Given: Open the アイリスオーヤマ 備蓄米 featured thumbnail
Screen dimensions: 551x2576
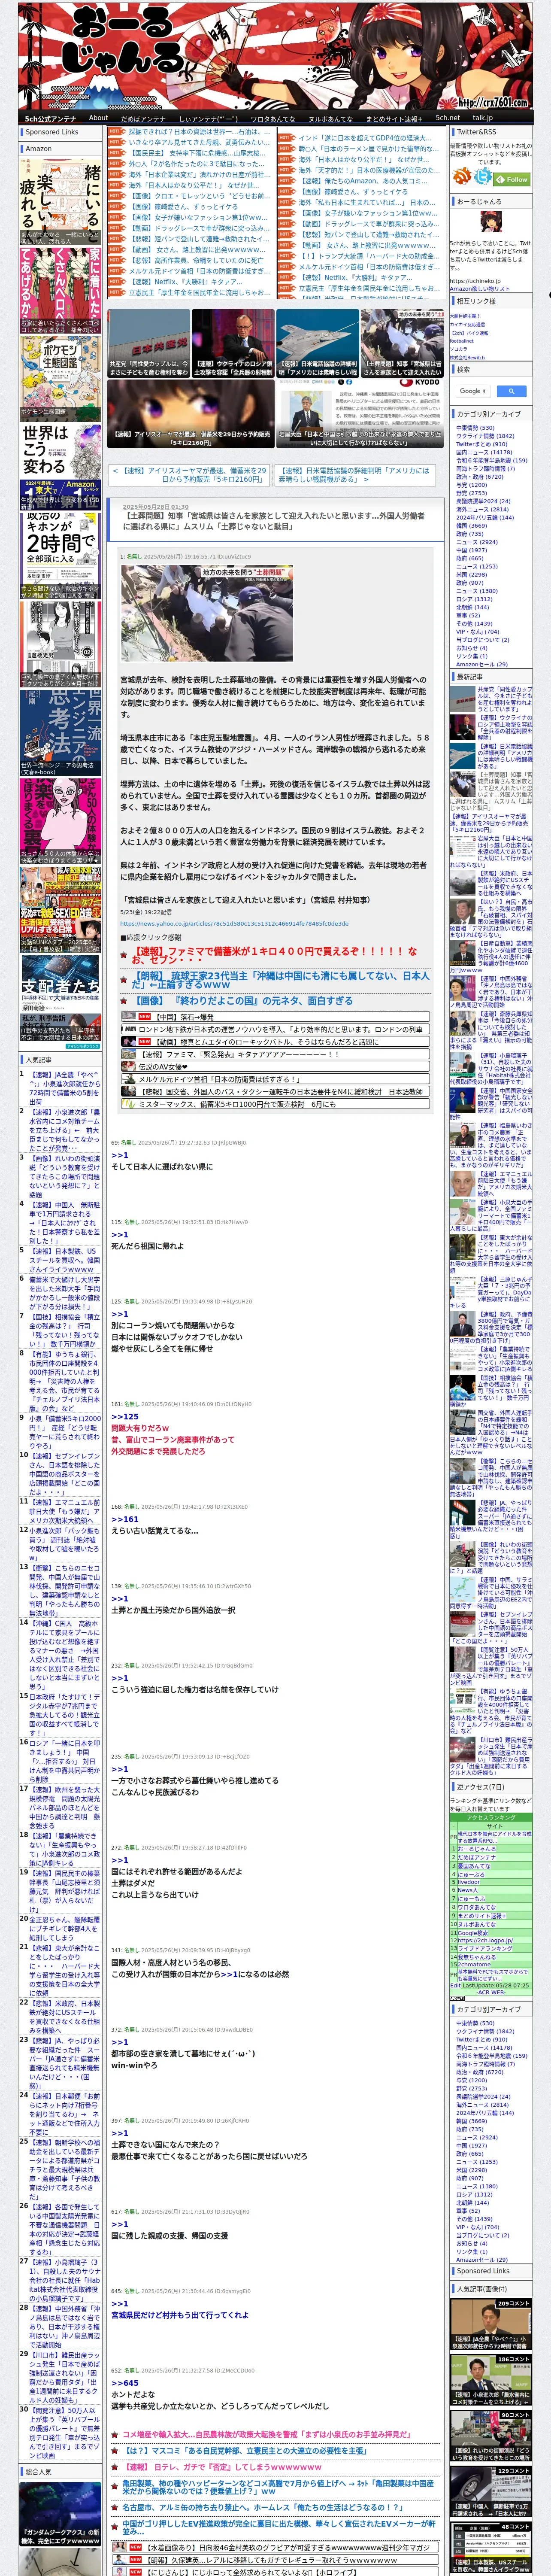Looking at the screenshot, I should pyautogui.click(x=190, y=413).
